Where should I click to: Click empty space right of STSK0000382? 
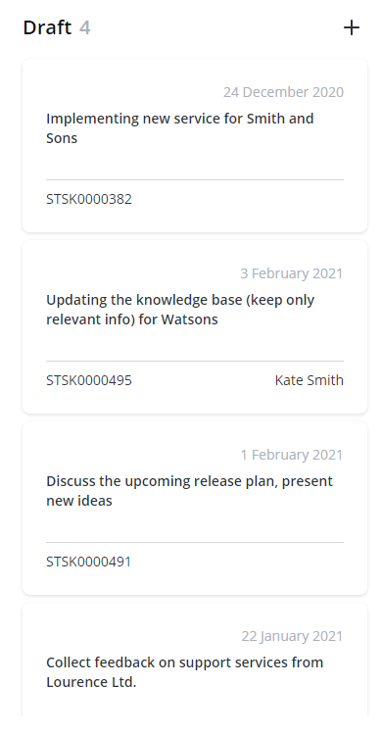(x=238, y=199)
